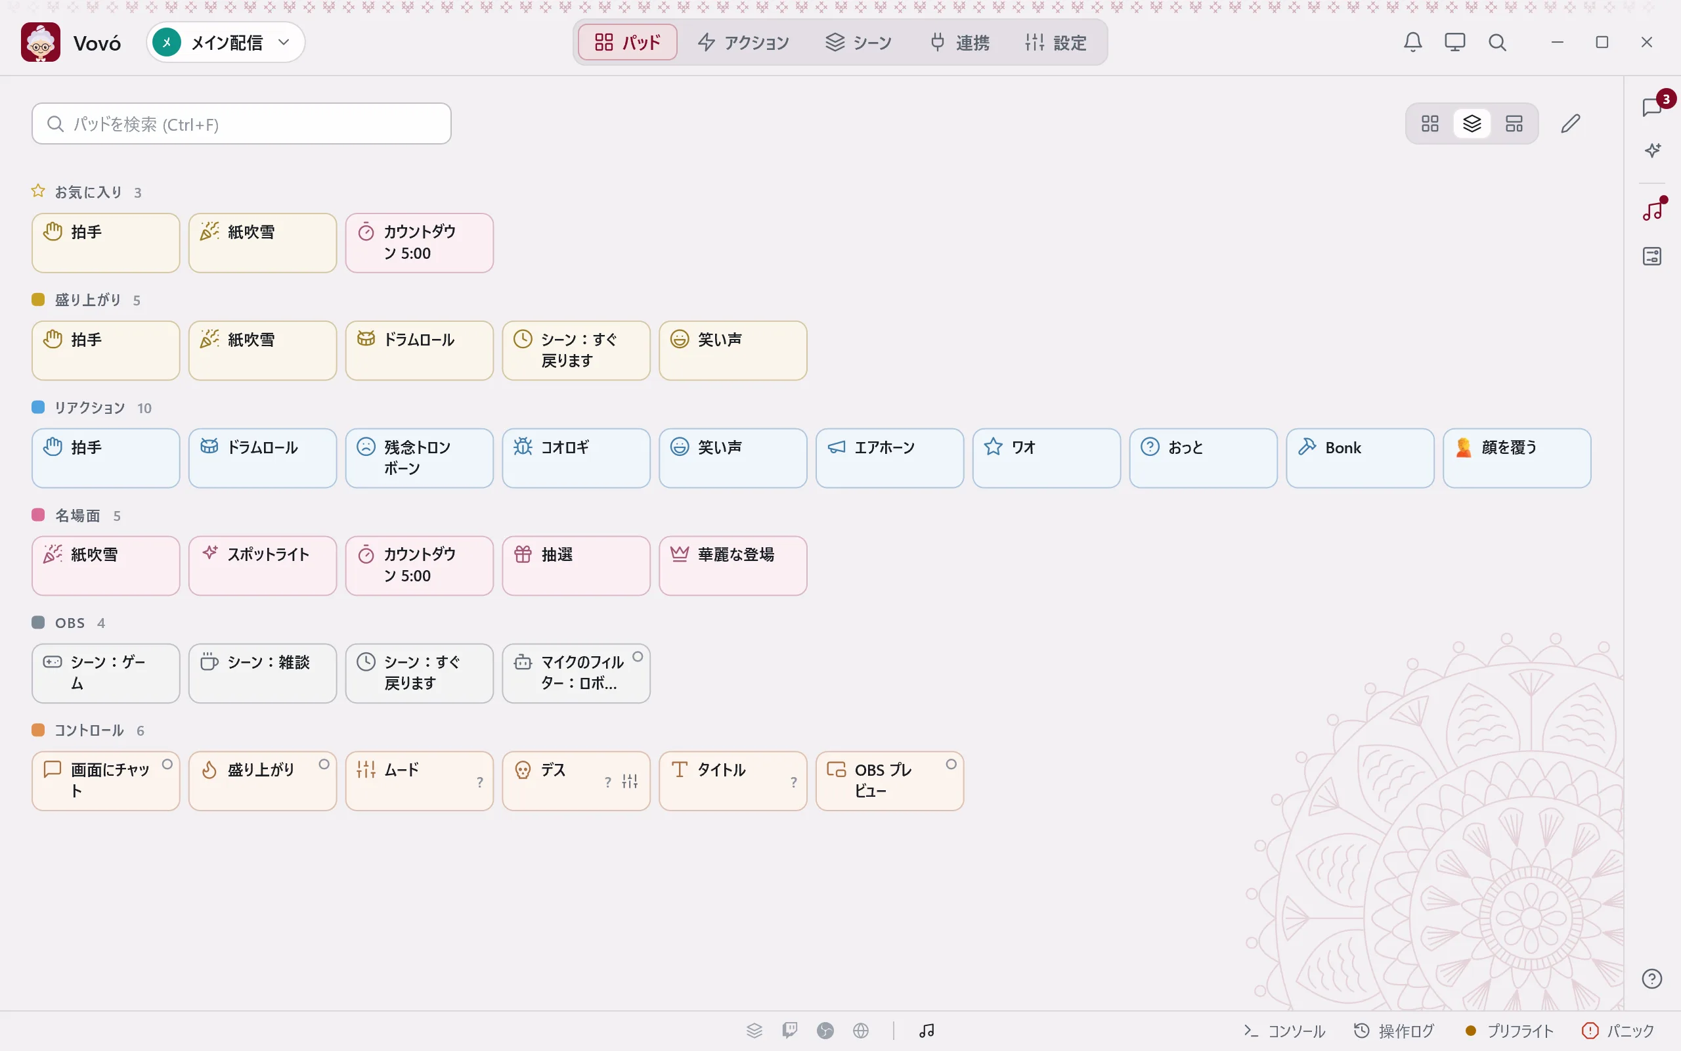Image resolution: width=1681 pixels, height=1051 pixels.
Task: Click the Twitch icon in status bar
Action: tap(790, 1030)
